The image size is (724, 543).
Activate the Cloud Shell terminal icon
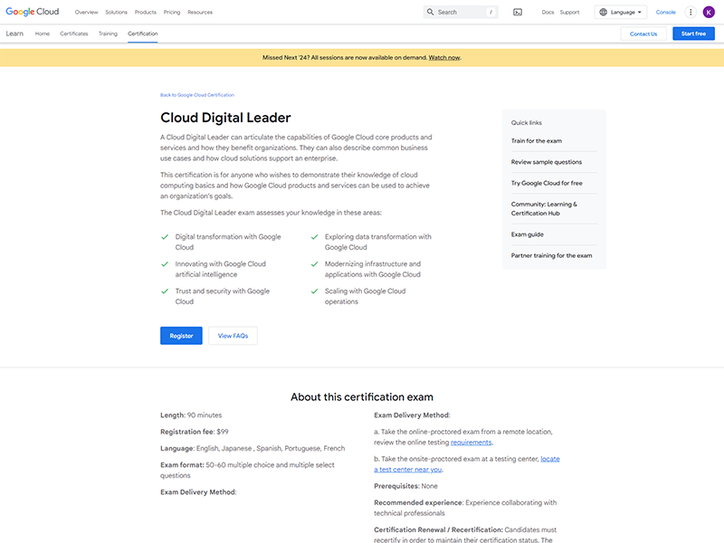click(518, 12)
